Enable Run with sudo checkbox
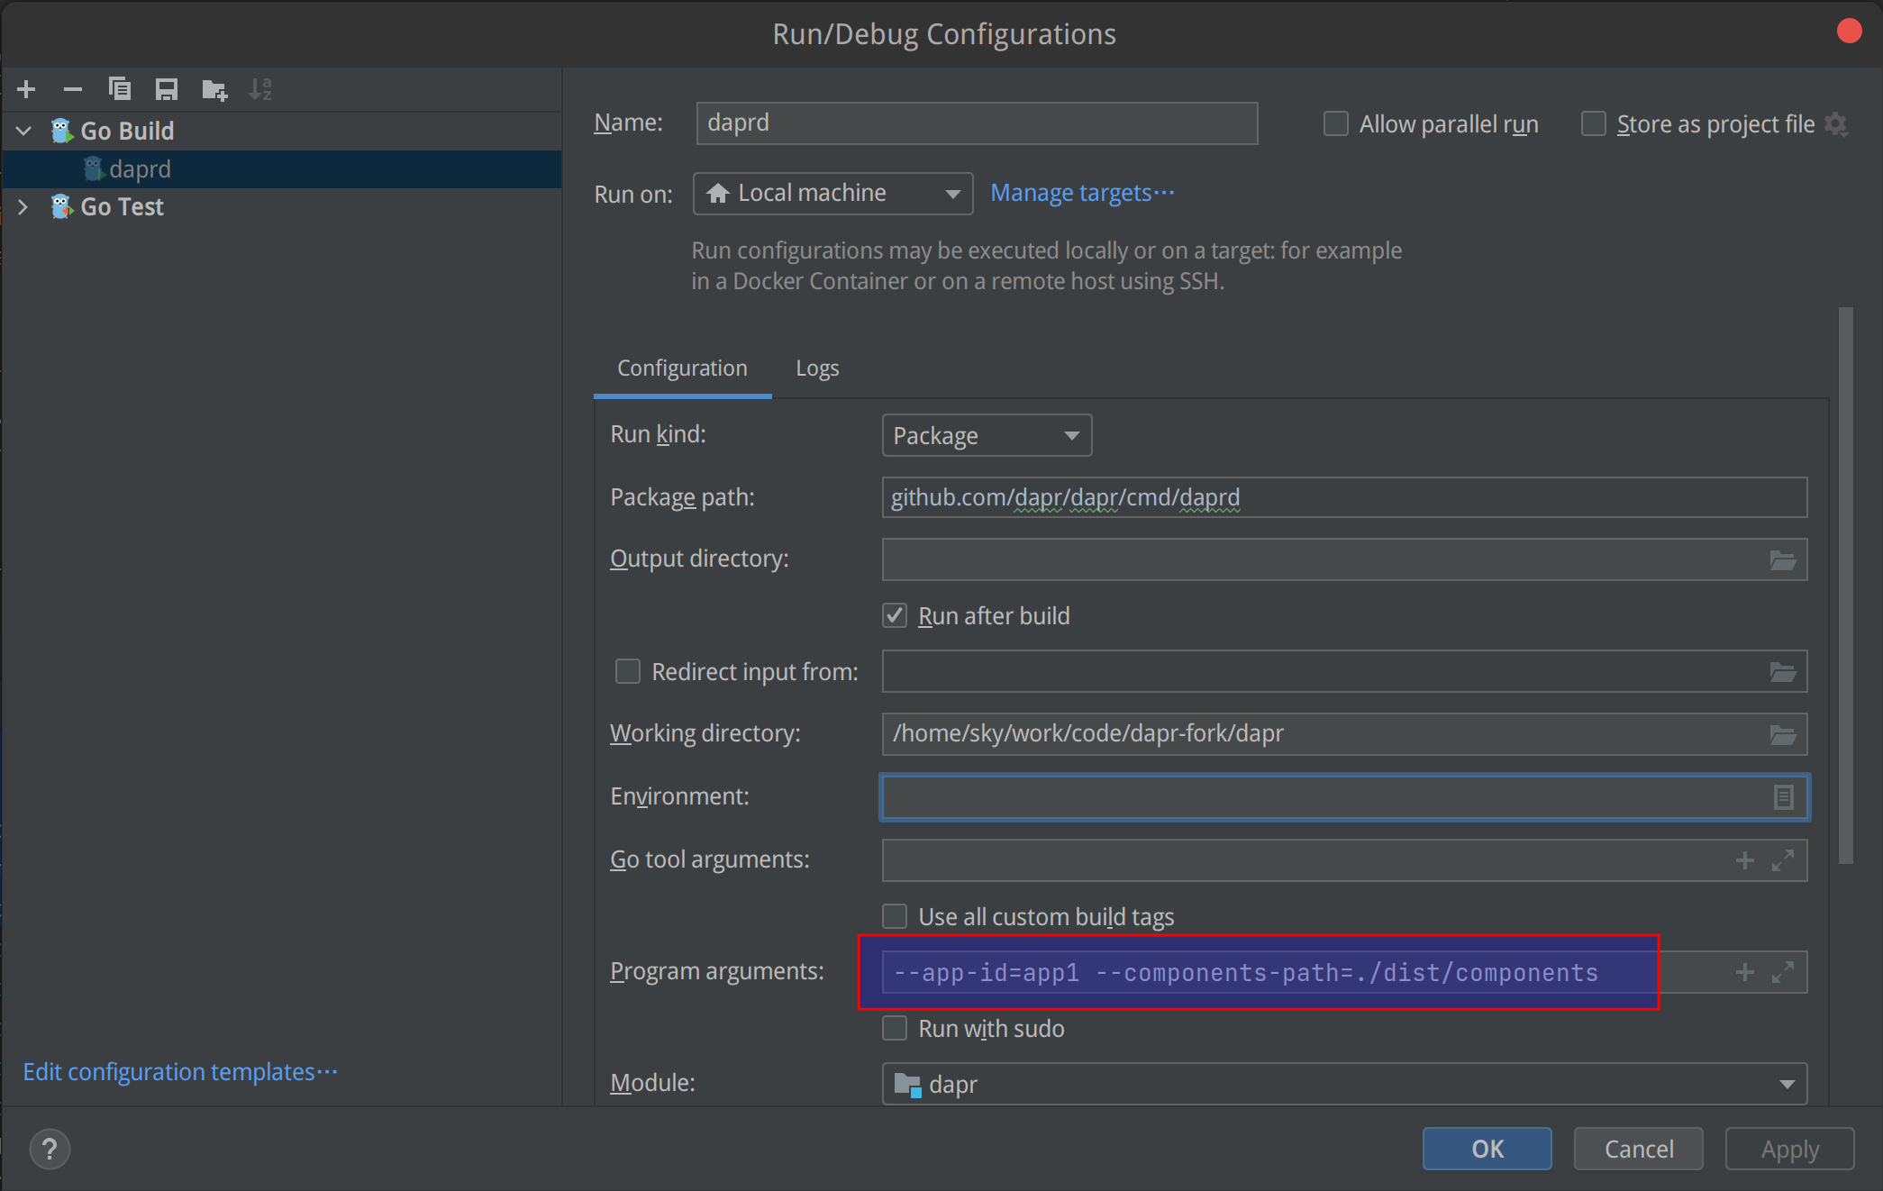Viewport: 1883px width, 1191px height. [x=895, y=1029]
